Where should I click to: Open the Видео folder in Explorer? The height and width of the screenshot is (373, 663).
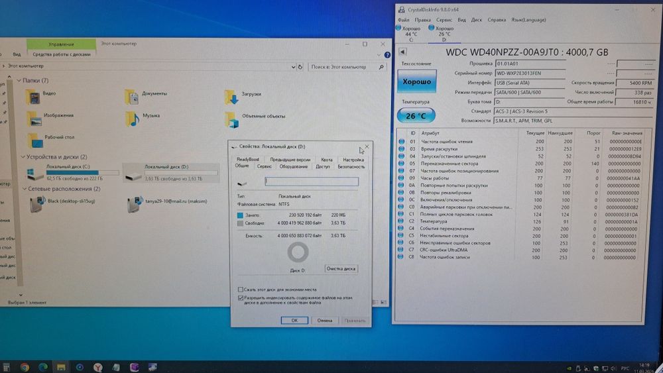pos(34,97)
